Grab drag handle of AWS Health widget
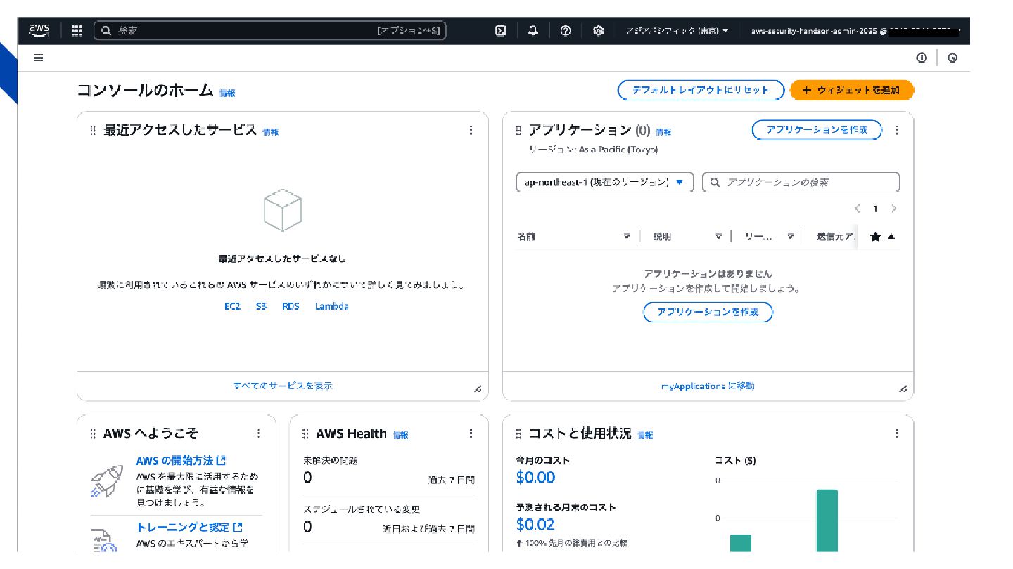Image resolution: width=1013 pixels, height=569 pixels. coord(305,434)
